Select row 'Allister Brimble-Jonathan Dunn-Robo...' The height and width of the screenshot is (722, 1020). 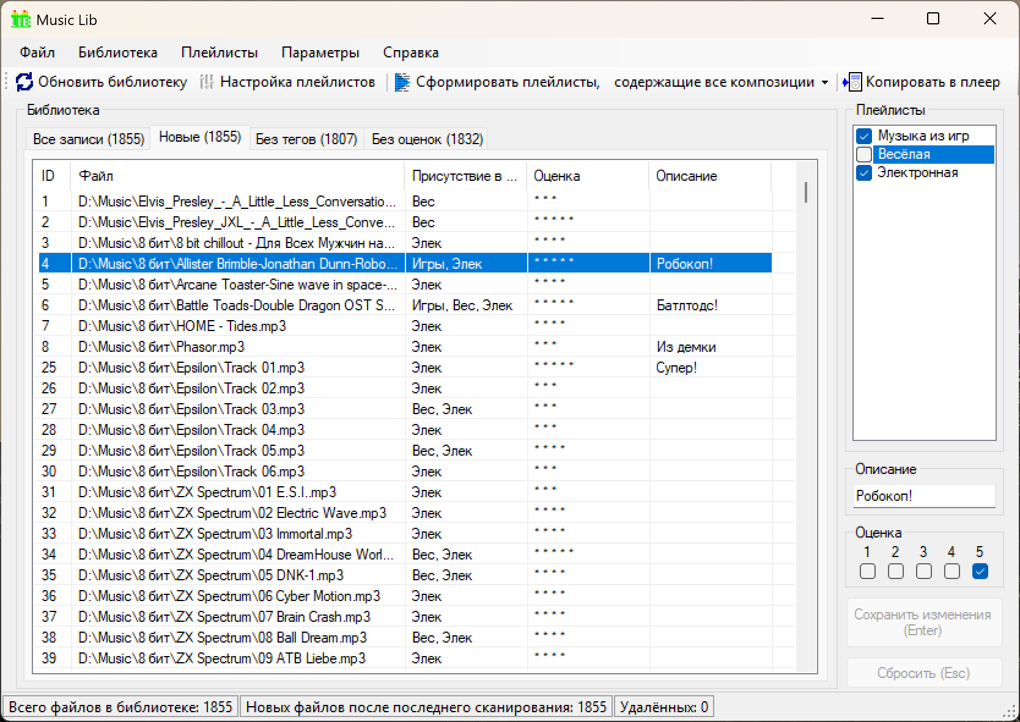click(405, 264)
